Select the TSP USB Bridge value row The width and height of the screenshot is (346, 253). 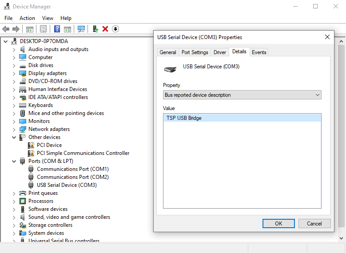(242, 118)
